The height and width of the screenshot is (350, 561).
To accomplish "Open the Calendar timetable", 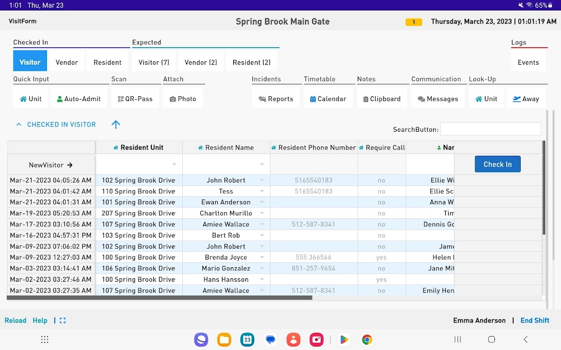I will click(x=328, y=99).
